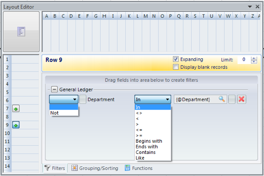This screenshot has height=176, width=264.
Task: Select column Q header
Action: click(x=179, y=16)
